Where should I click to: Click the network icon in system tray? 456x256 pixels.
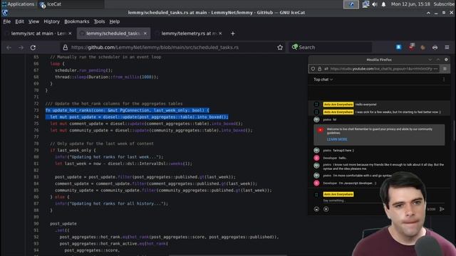366,4
